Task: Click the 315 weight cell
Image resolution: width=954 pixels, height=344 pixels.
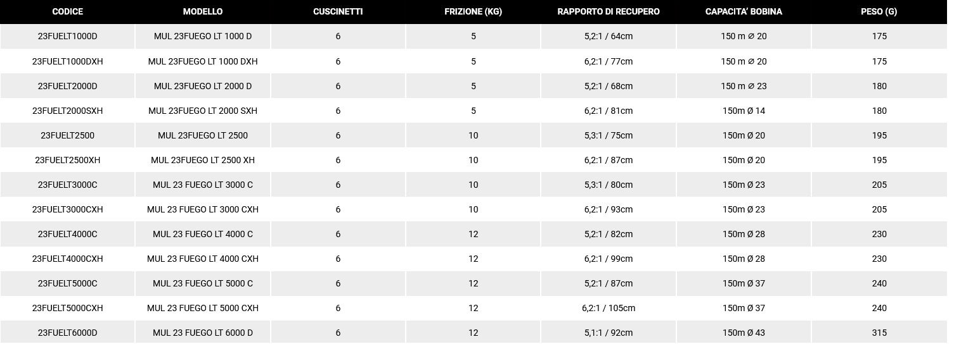Action: click(x=879, y=333)
